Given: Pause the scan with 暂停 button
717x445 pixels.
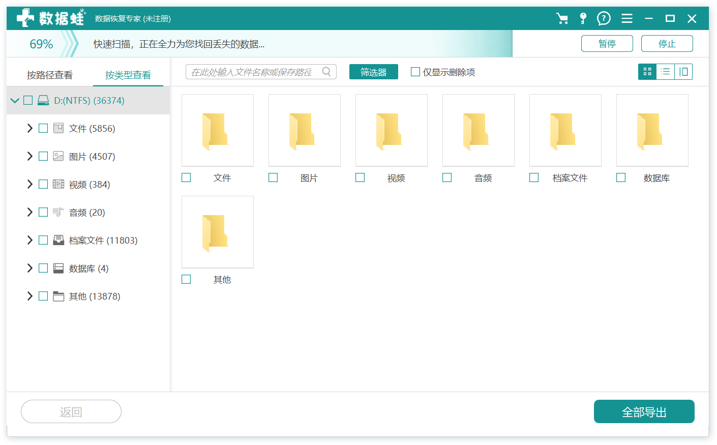Looking at the screenshot, I should click(607, 44).
